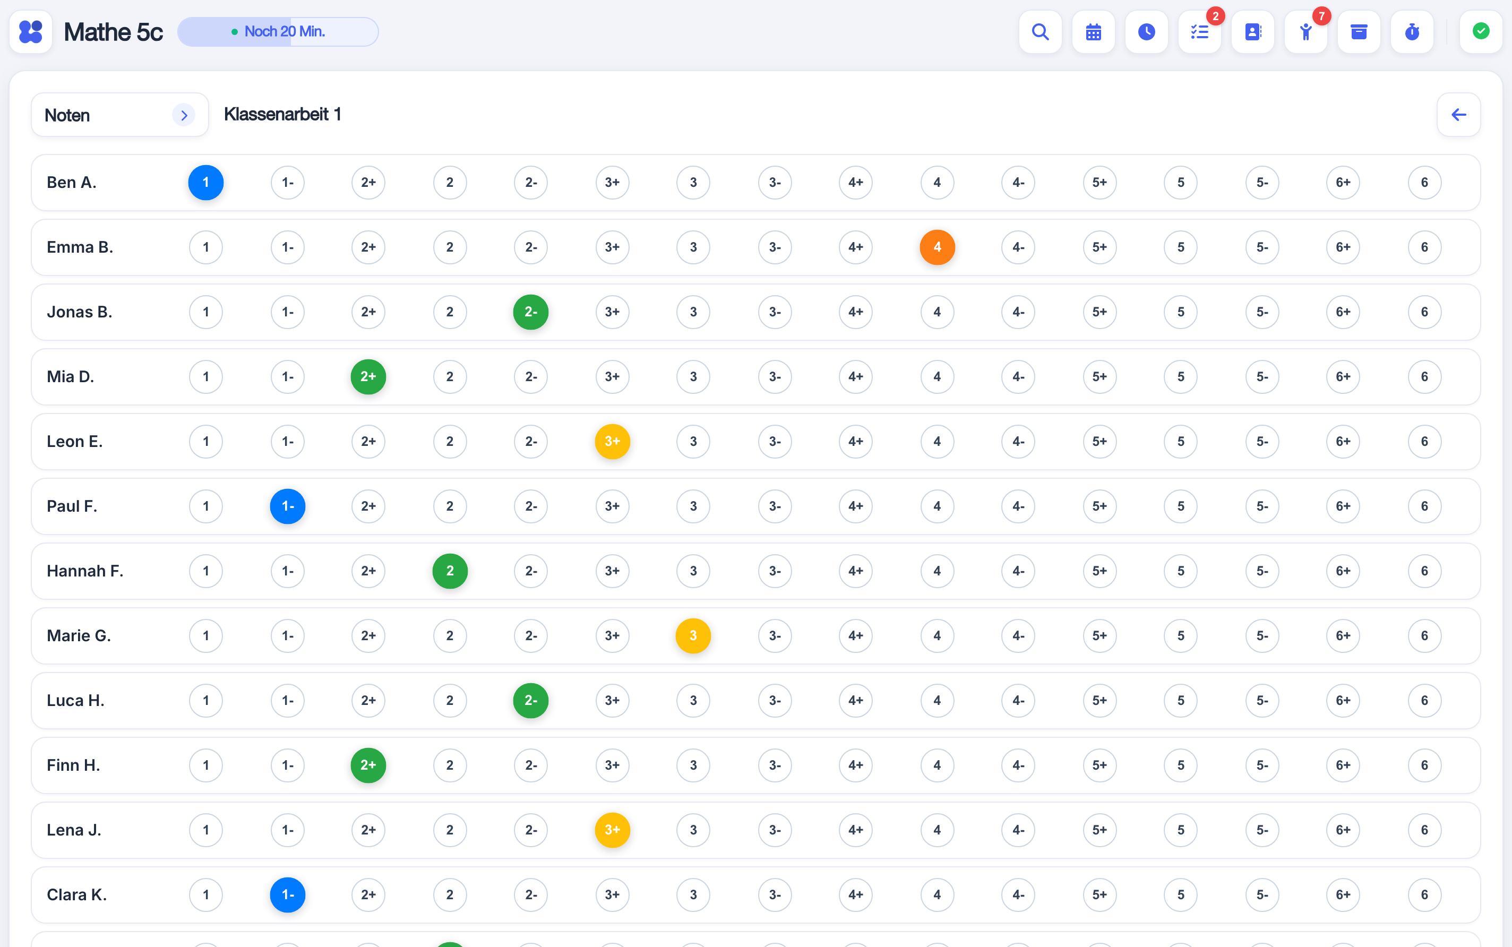The image size is (1512, 947).
Task: Expand the Noten selector chevron
Action: coord(184,115)
